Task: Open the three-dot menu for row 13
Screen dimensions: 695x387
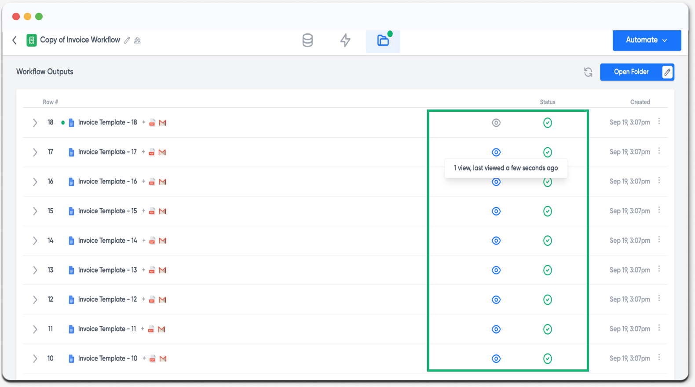Action: click(x=659, y=269)
